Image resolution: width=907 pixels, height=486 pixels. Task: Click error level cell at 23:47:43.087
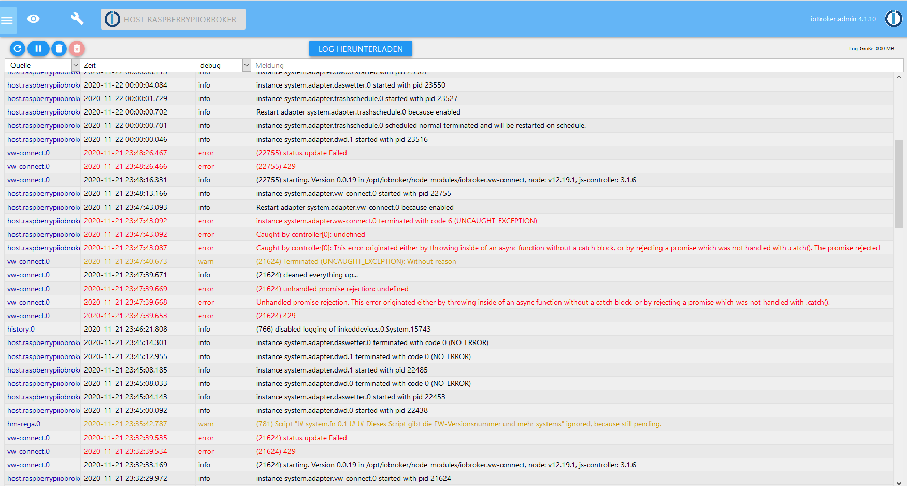coord(206,248)
